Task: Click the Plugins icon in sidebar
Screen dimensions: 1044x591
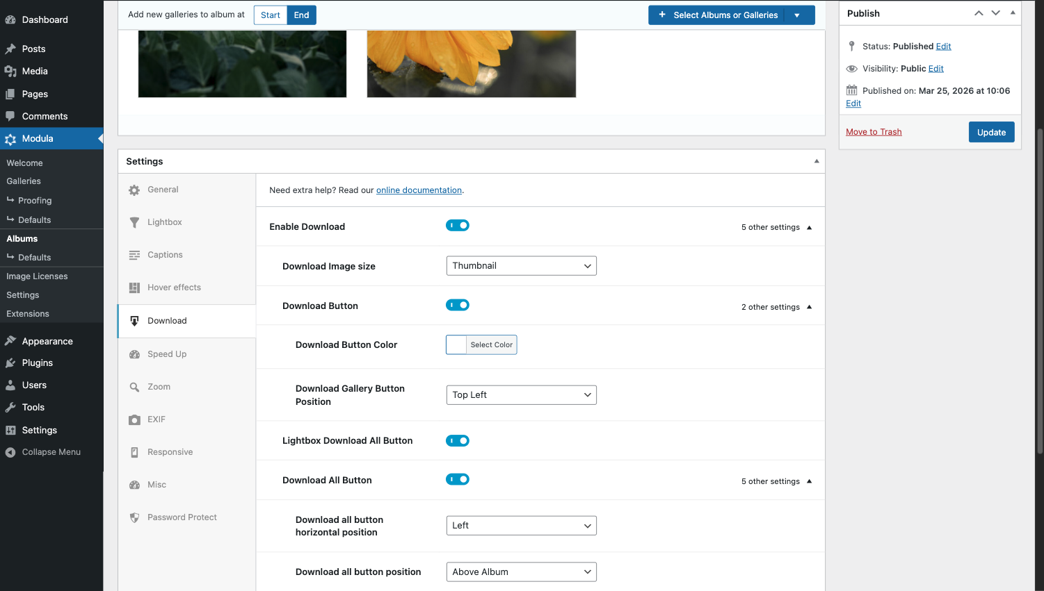Action: point(10,363)
